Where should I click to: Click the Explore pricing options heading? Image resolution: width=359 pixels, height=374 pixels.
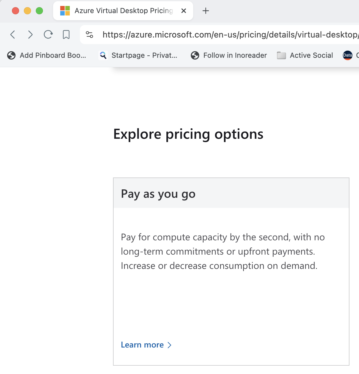[188, 134]
